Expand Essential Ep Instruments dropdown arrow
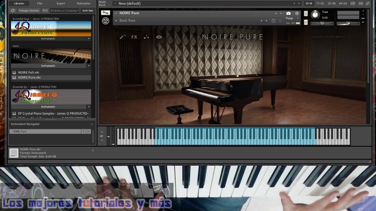The width and height of the screenshot is (376, 211). [89, 107]
